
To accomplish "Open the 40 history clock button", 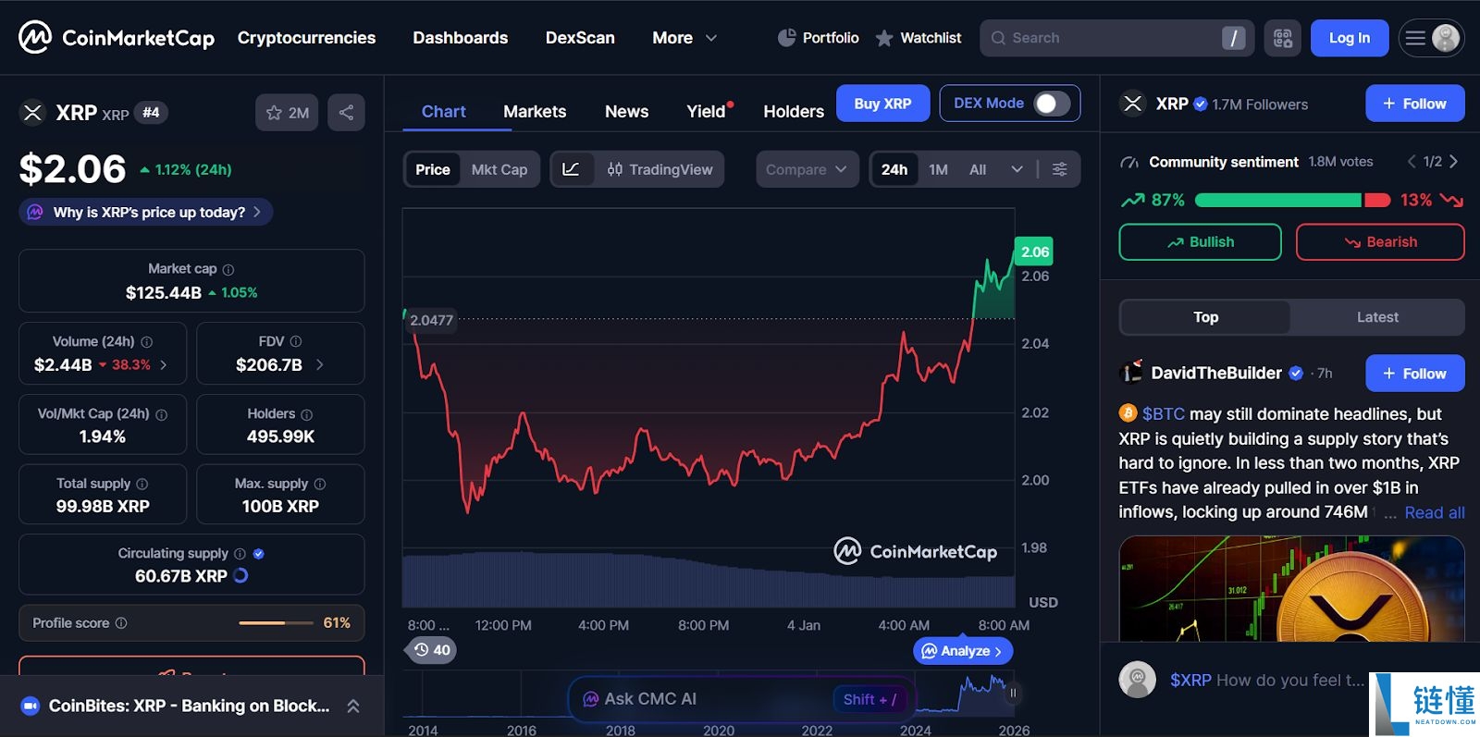I will tap(432, 650).
